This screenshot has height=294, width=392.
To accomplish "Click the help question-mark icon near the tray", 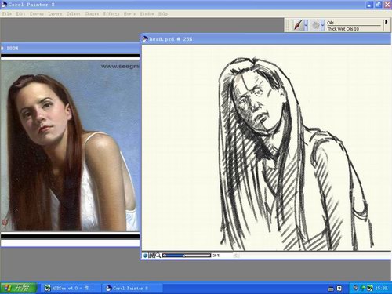I will (339, 289).
